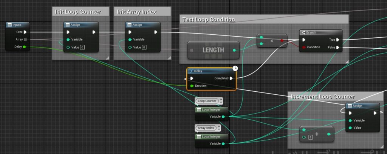Screen dimensions: 387x154
Task: Select the Inputs node title bar
Action: click(17, 25)
